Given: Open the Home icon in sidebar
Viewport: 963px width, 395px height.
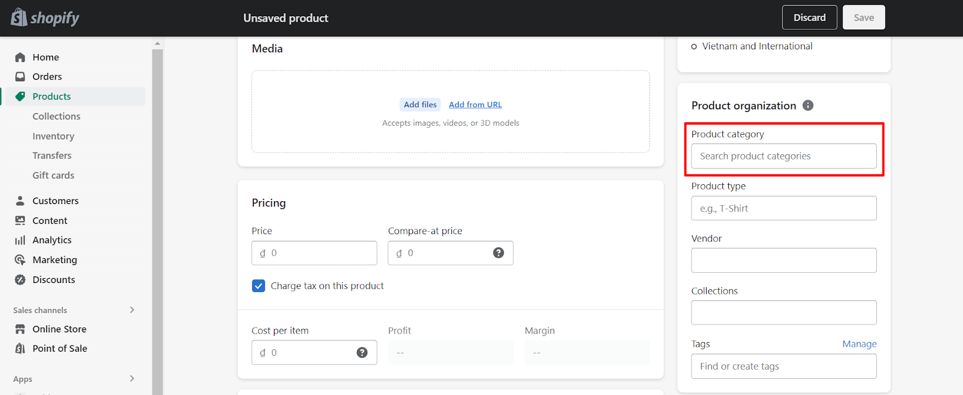Looking at the screenshot, I should pyautogui.click(x=20, y=57).
